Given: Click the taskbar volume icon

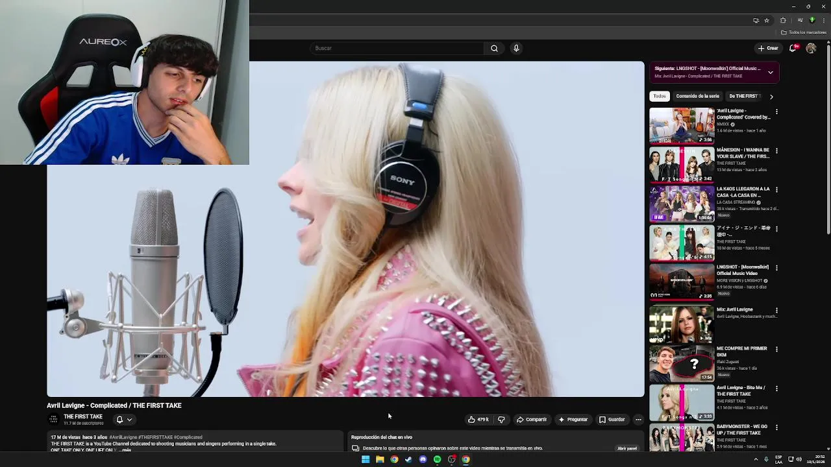Looking at the screenshot, I should click(x=799, y=459).
